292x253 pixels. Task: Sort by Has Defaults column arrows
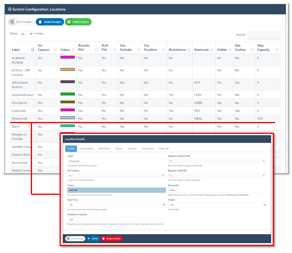click(x=139, y=50)
